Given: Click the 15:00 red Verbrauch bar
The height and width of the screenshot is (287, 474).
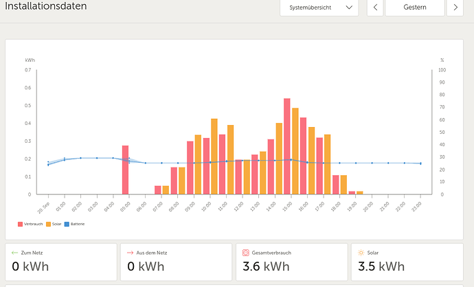Looking at the screenshot, I should pos(286,146).
